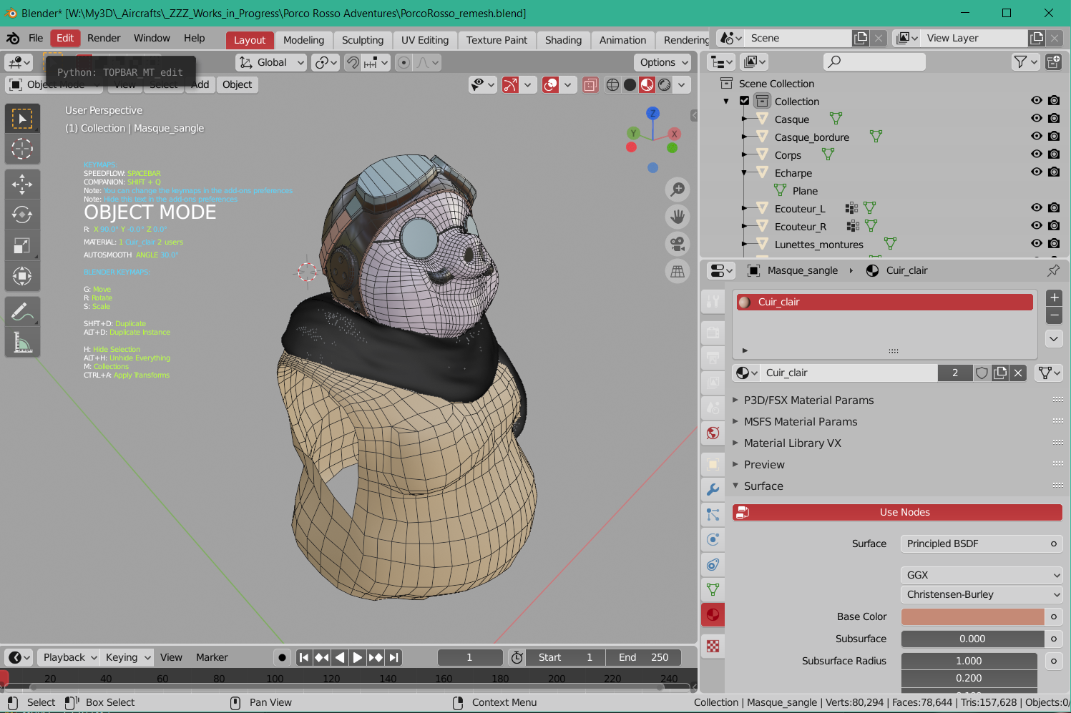Toggle viewport visibility of Echarpe
Screen dimensions: 1071x713
coord(1036,172)
